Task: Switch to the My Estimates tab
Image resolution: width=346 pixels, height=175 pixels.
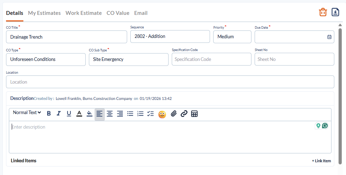Action: point(44,13)
